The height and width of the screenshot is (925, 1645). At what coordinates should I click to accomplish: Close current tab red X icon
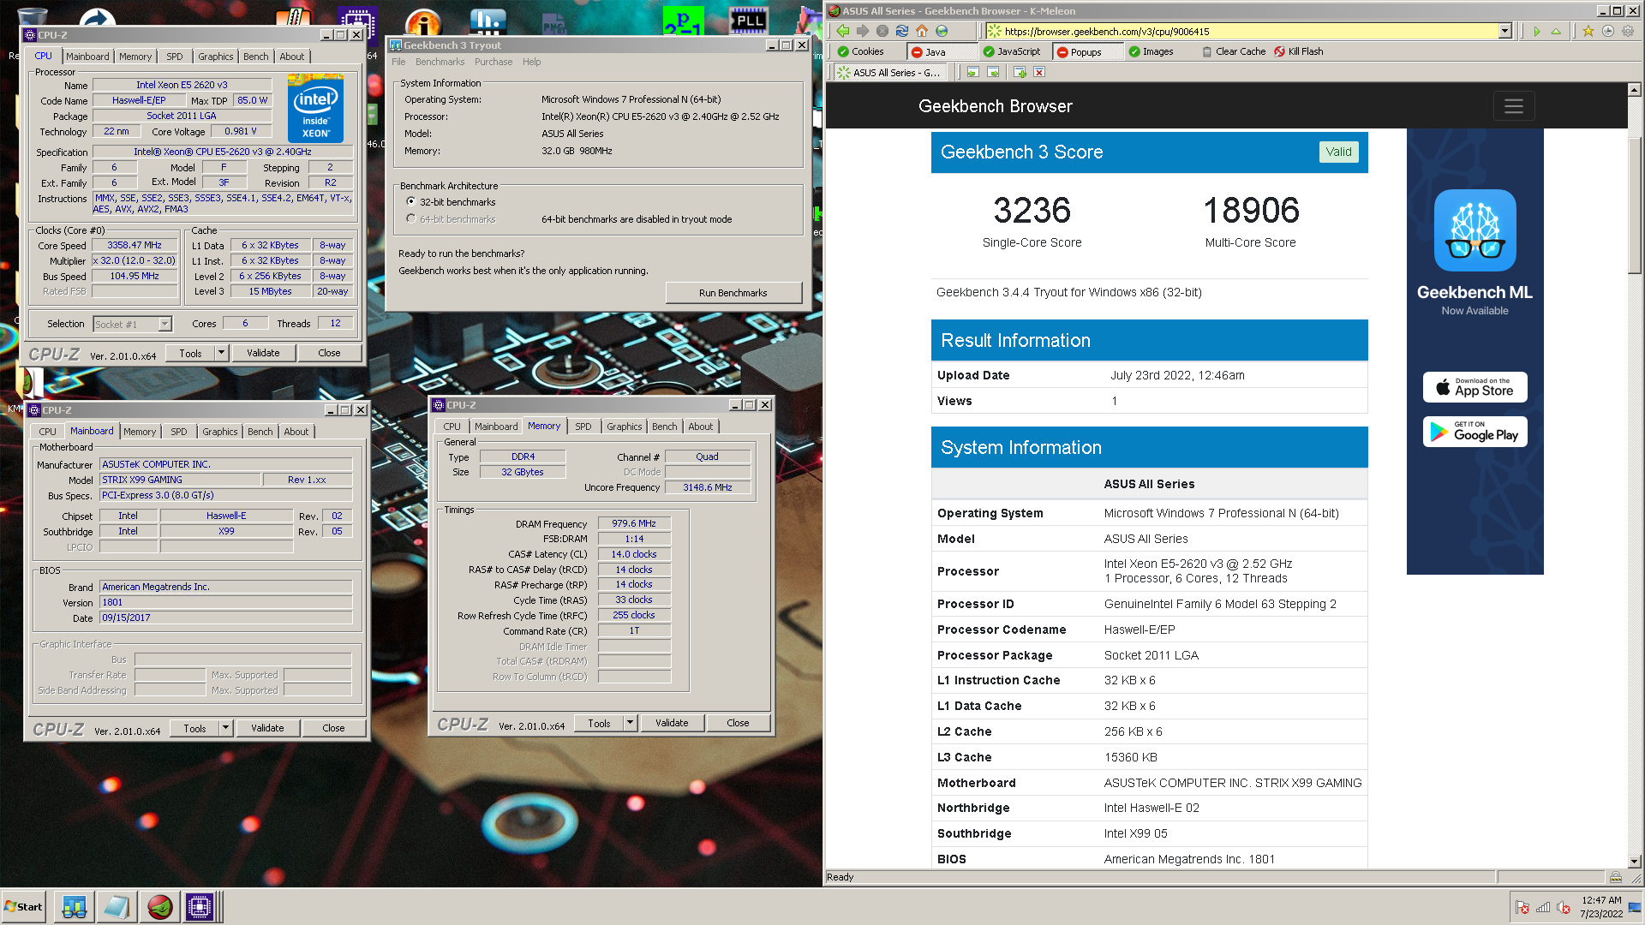(x=1039, y=72)
